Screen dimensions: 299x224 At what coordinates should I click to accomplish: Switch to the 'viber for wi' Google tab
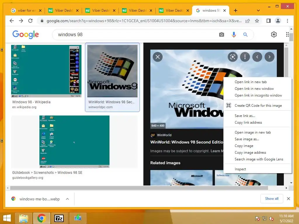pos(26,10)
